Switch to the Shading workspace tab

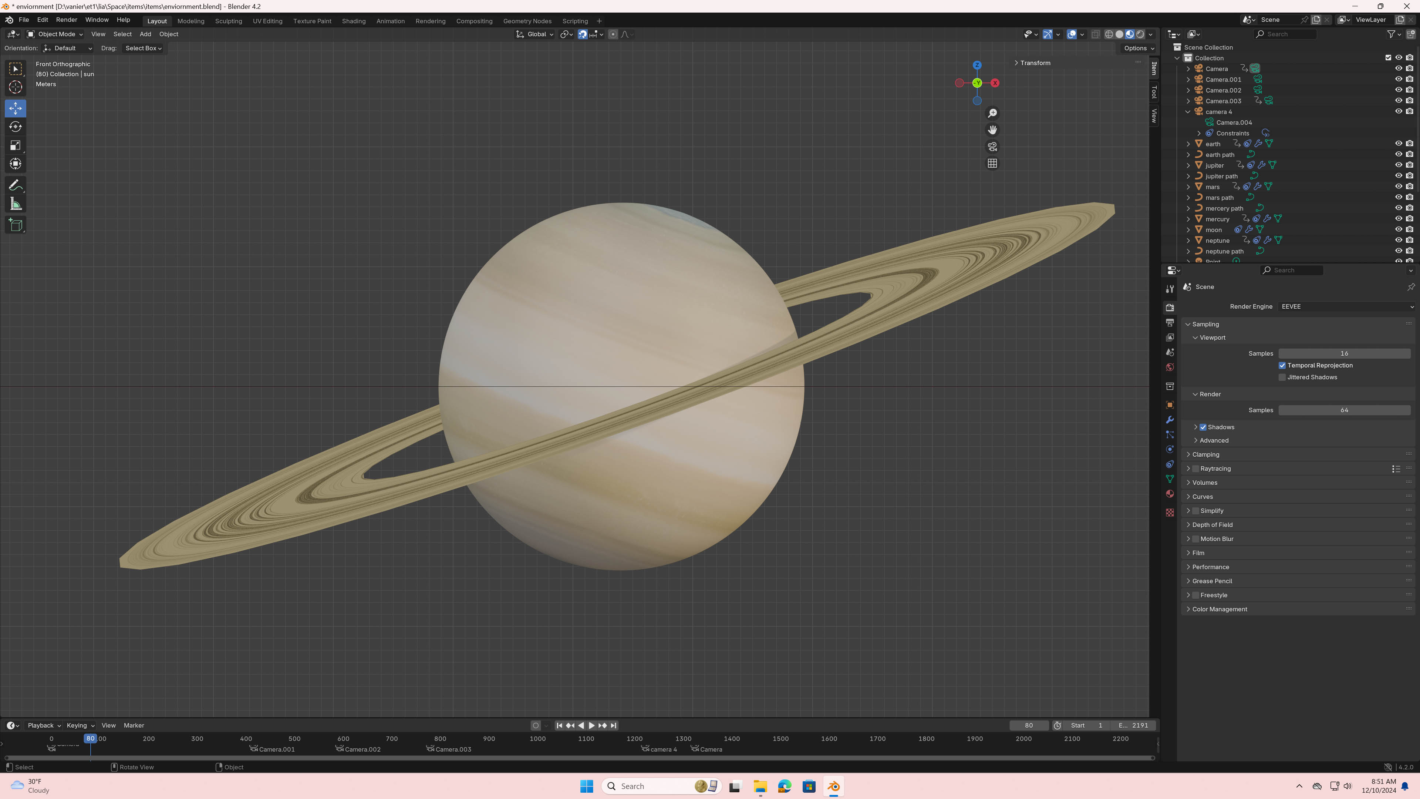coord(353,21)
